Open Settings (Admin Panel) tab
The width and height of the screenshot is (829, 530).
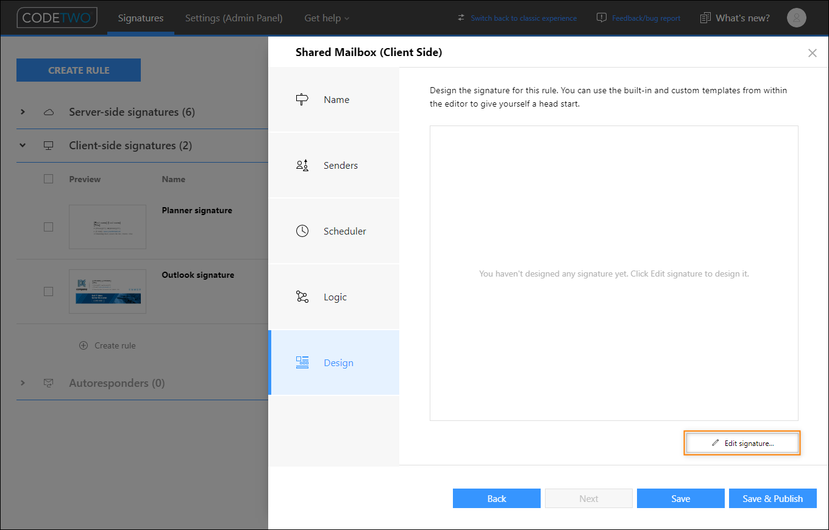234,18
